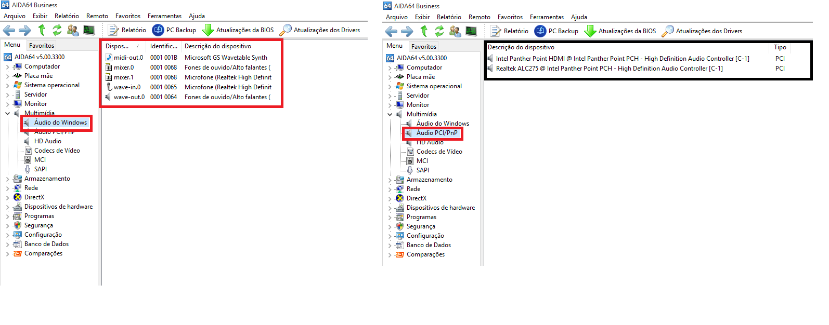
Task: Select Áudio do Windows in right window tree
Action: 443,124
